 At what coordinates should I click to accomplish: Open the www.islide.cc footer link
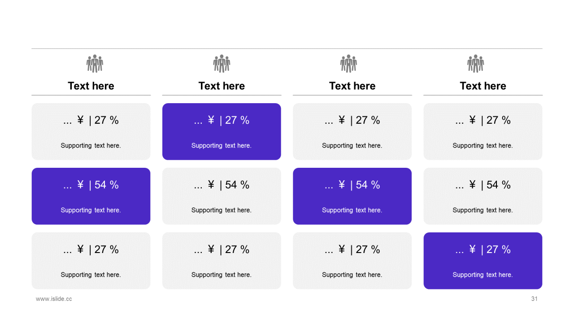54,299
